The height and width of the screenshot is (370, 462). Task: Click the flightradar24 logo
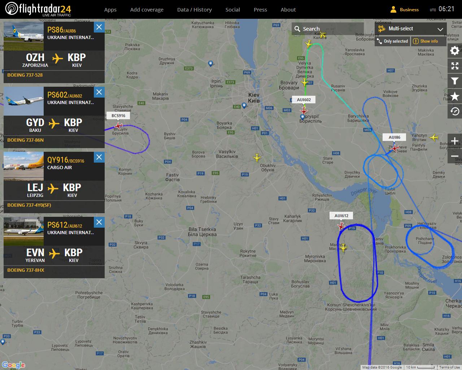38,9
